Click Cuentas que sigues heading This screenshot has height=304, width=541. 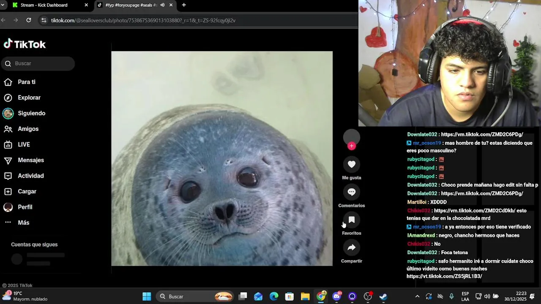tap(34, 244)
